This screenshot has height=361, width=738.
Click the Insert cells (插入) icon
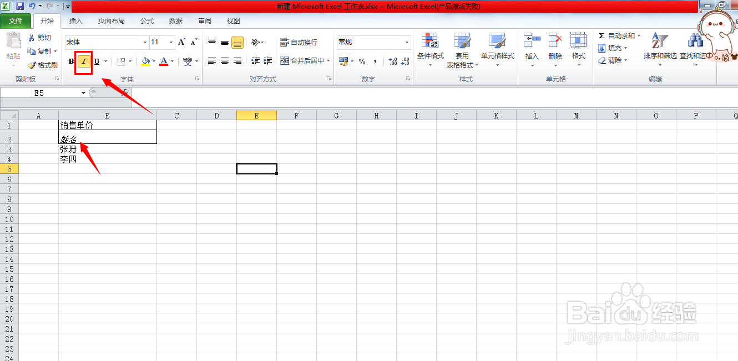pos(532,41)
